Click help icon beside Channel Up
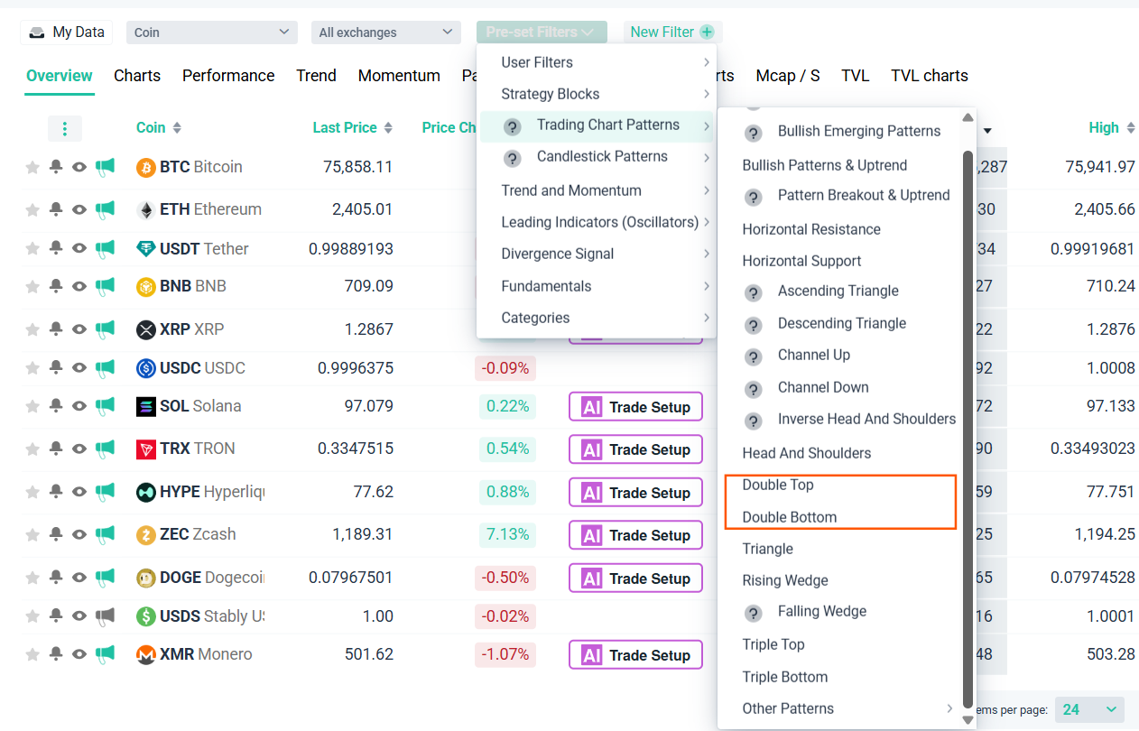The width and height of the screenshot is (1139, 731). [754, 356]
